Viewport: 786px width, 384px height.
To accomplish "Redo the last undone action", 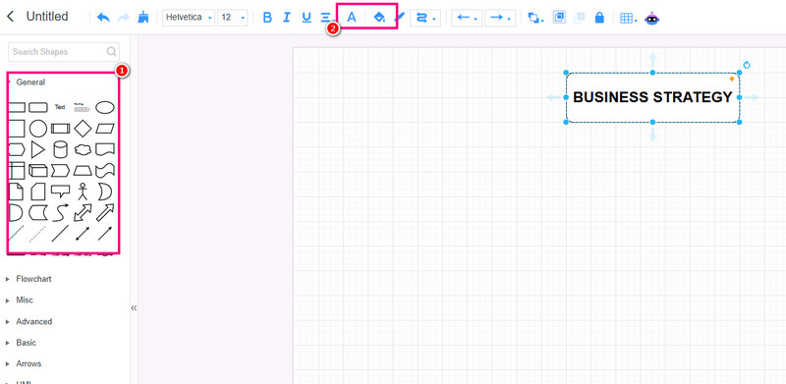I will (124, 18).
